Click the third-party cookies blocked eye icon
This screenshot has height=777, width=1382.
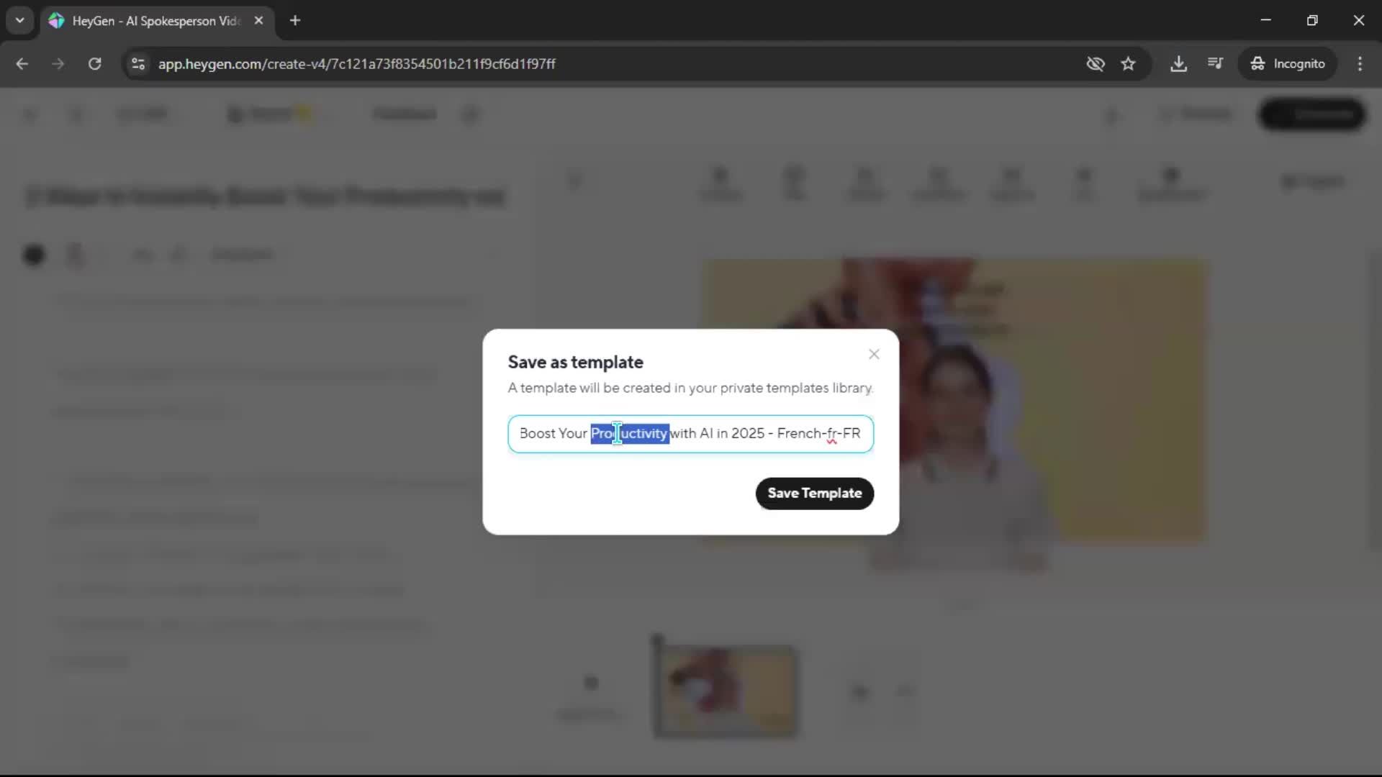1095,63
